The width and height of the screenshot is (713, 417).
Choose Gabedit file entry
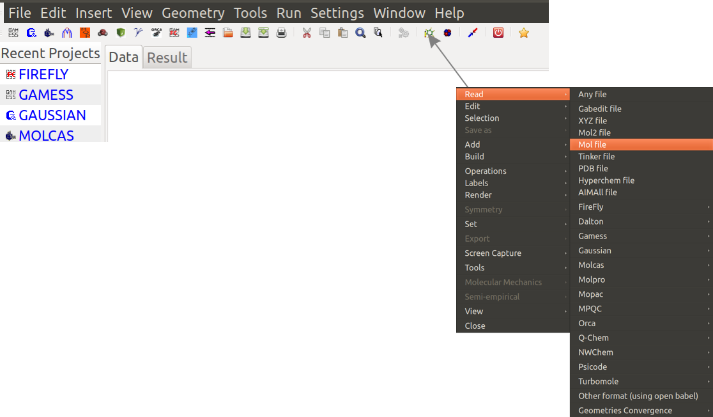641,109
